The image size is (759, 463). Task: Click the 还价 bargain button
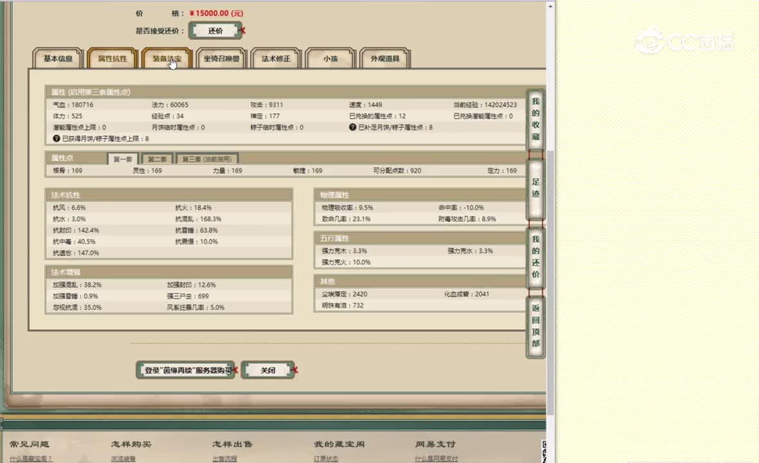tap(215, 30)
